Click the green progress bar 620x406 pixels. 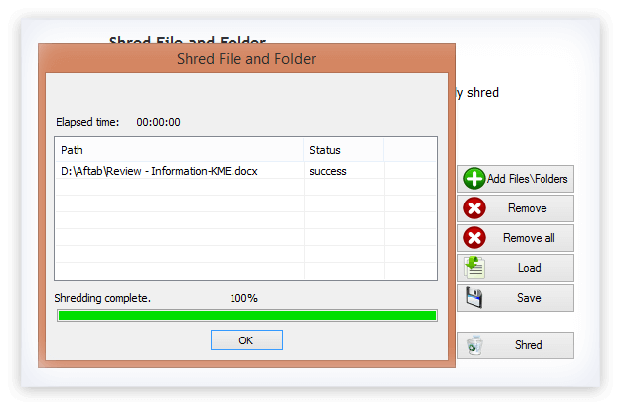pos(247,315)
